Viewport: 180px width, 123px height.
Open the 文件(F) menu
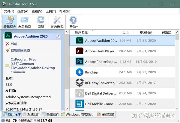click(x=9, y=11)
